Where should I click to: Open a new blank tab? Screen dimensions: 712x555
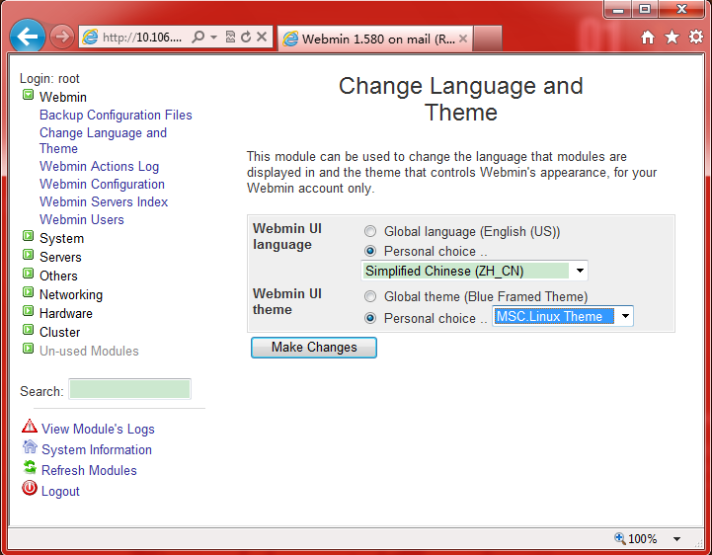tap(488, 39)
